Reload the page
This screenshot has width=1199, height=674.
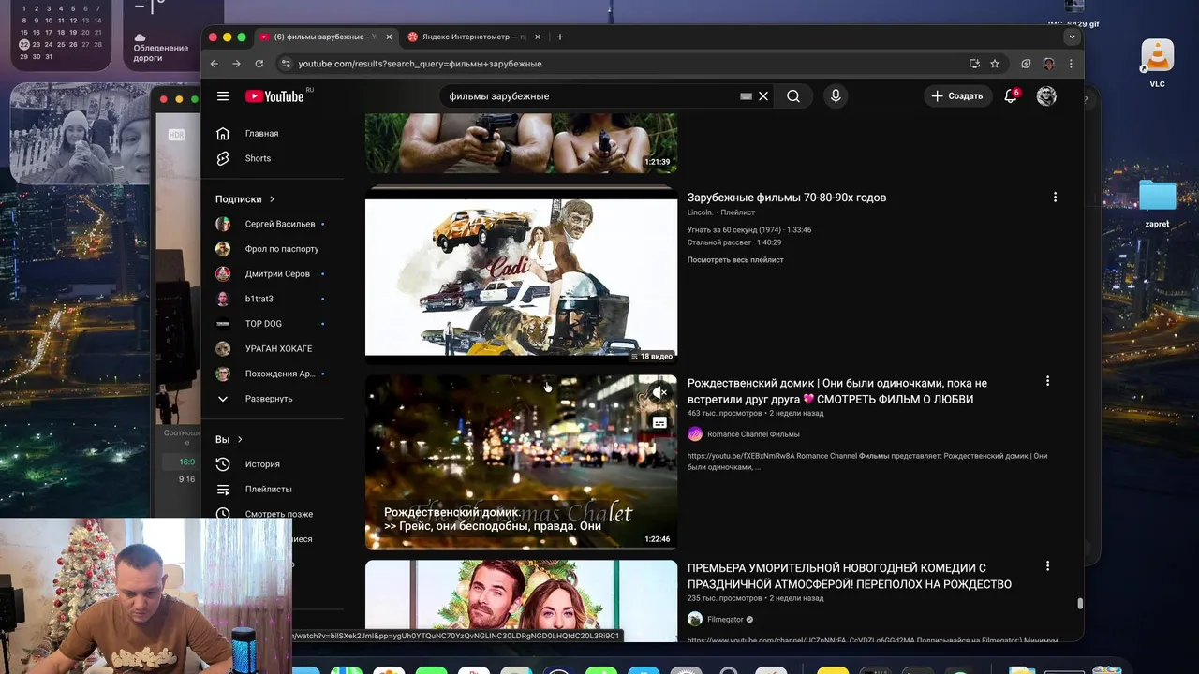(x=259, y=64)
